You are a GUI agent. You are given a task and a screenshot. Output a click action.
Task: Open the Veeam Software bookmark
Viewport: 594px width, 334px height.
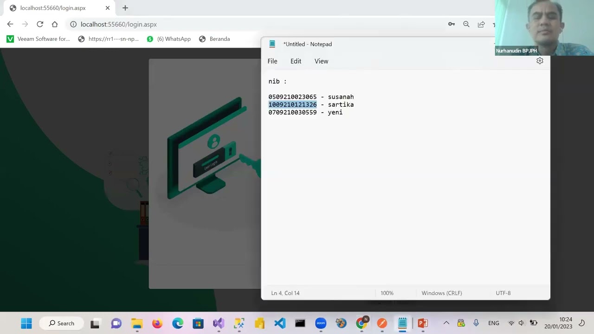click(x=38, y=39)
